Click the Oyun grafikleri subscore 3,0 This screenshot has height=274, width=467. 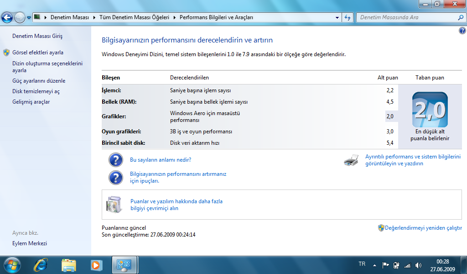[x=390, y=132]
